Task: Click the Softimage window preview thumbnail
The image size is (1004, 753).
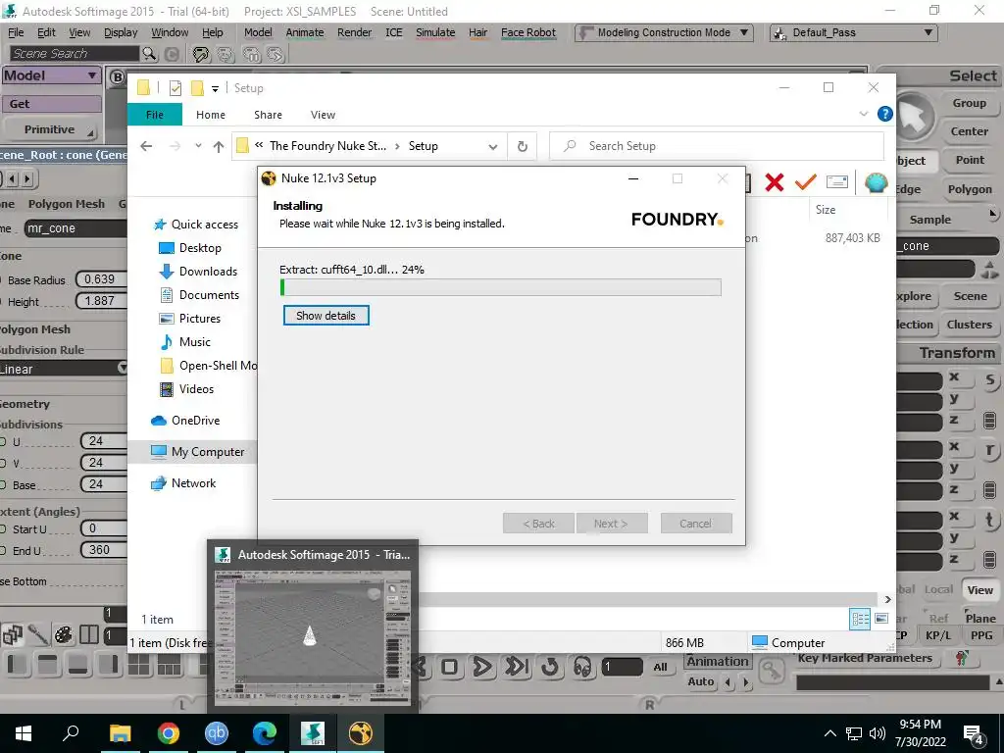Action: (313, 636)
